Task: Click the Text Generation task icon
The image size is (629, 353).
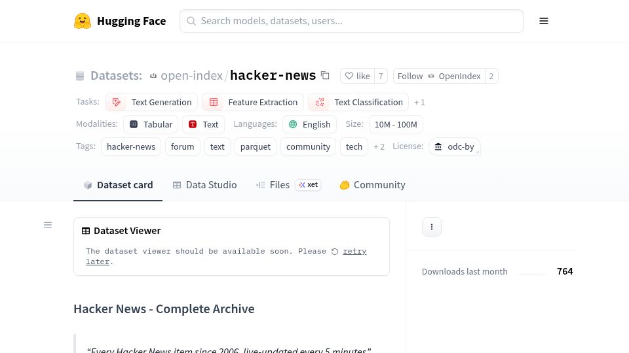Action: [117, 102]
